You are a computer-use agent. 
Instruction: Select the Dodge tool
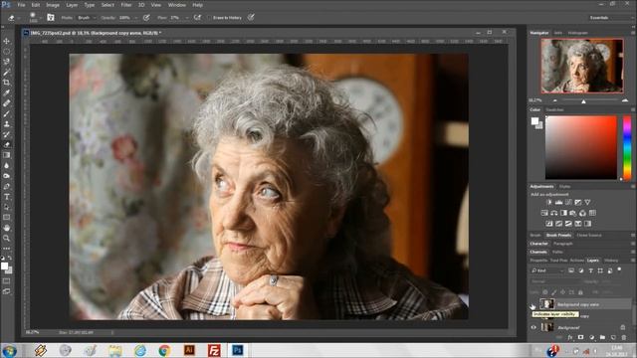click(x=7, y=176)
